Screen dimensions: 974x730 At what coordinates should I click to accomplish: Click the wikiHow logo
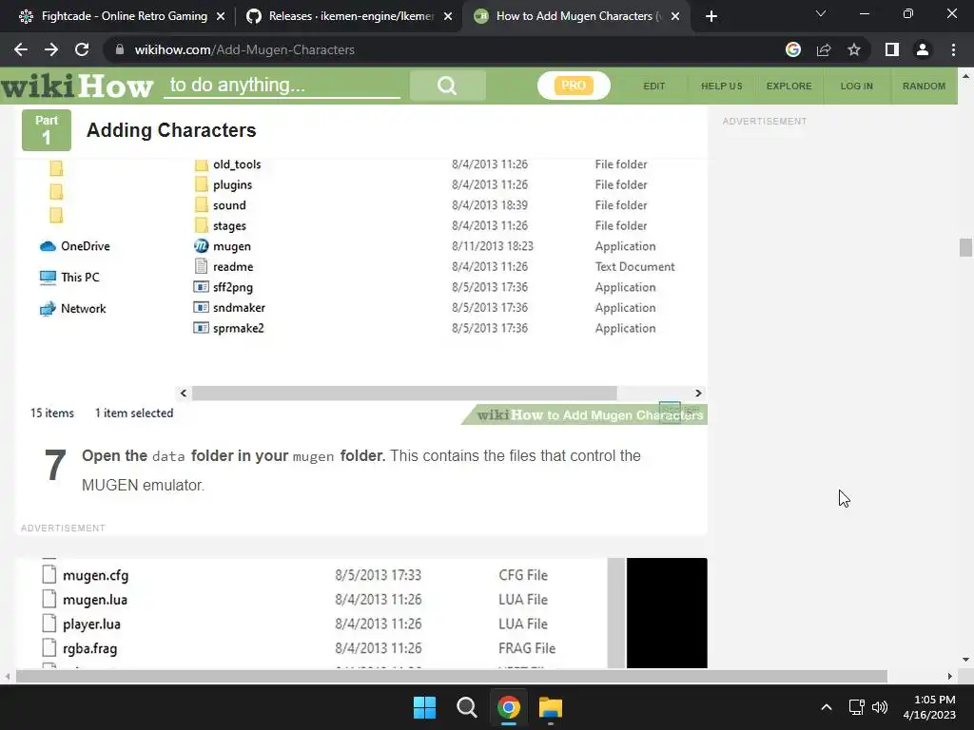click(76, 86)
